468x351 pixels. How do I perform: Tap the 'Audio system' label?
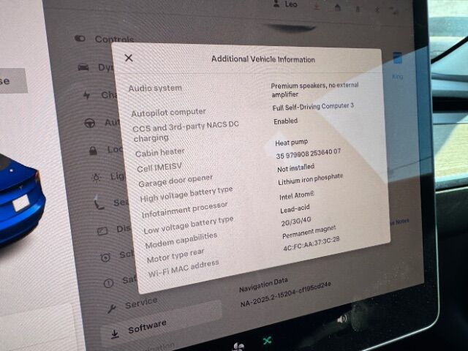(155, 88)
